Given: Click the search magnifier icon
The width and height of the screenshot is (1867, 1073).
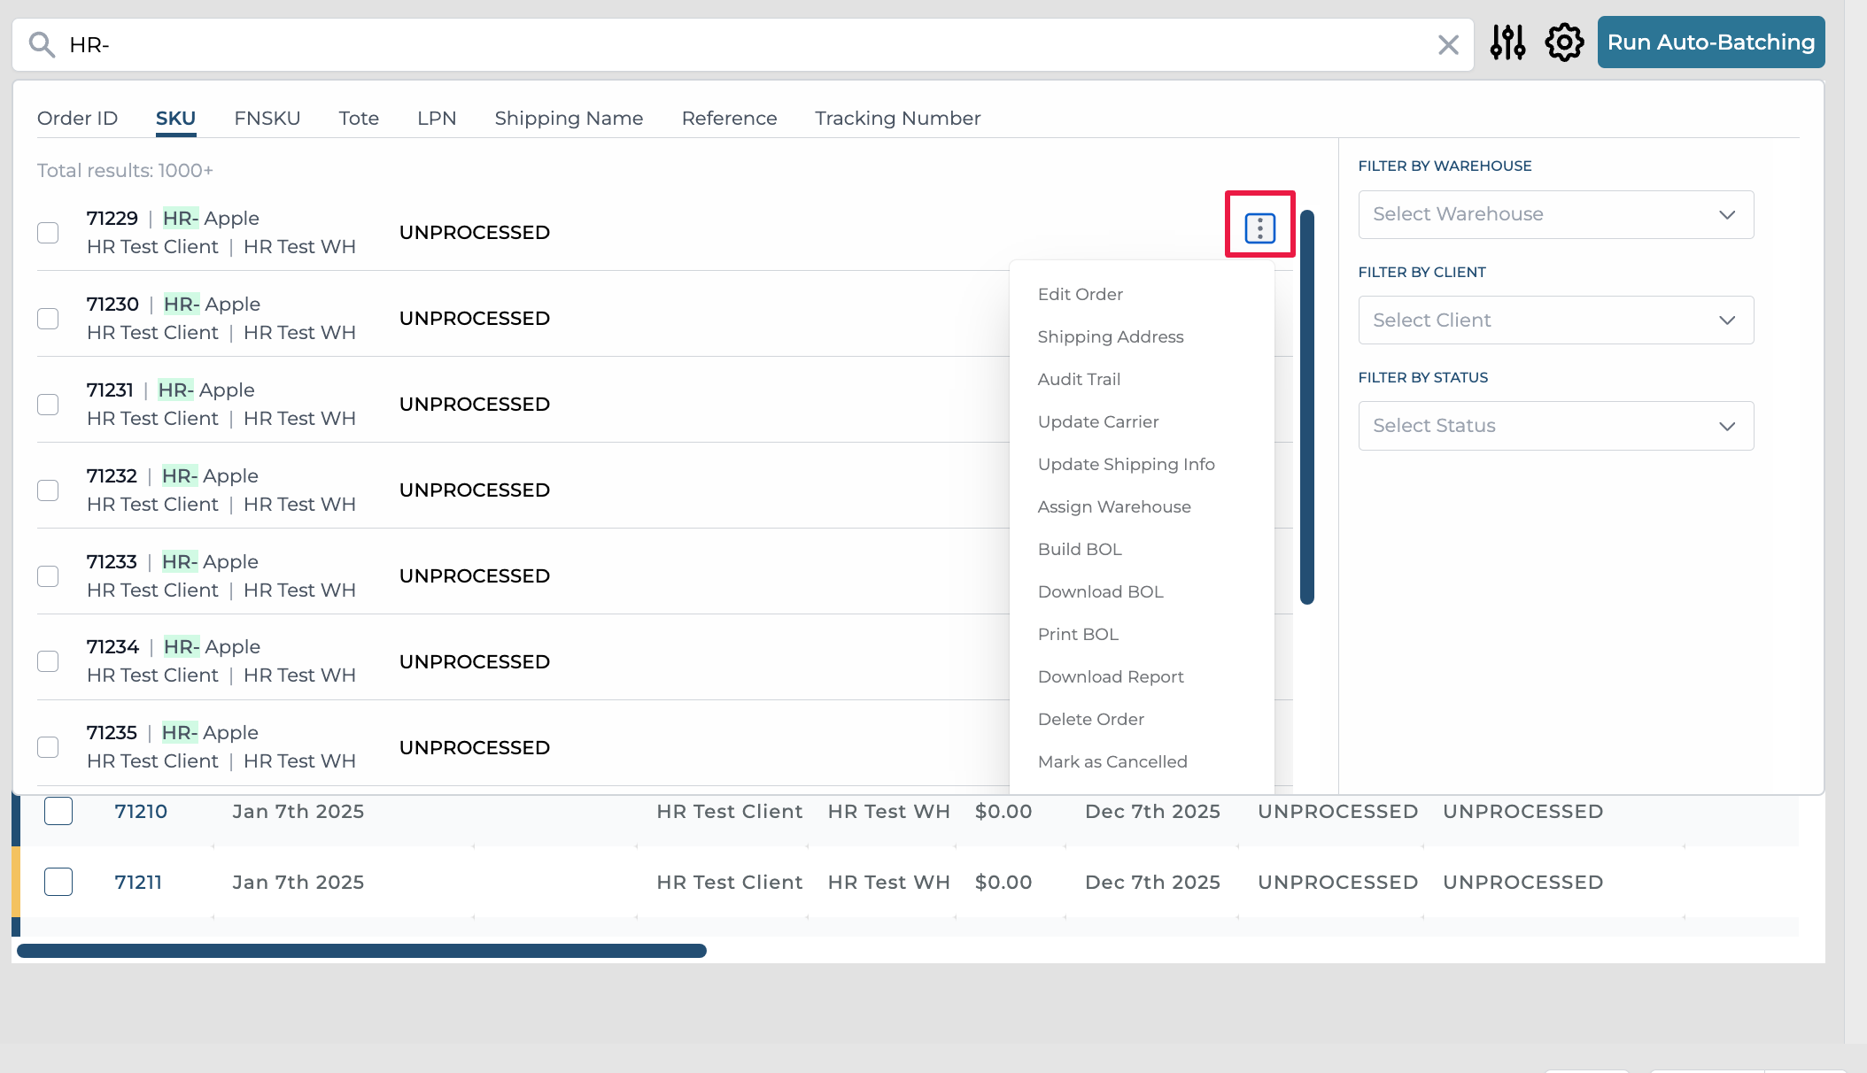Looking at the screenshot, I should [42, 44].
